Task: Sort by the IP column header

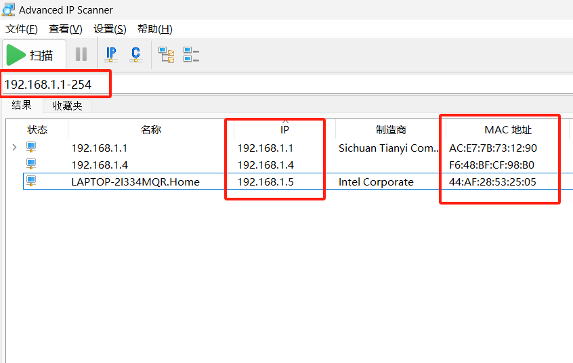Action: [x=284, y=130]
